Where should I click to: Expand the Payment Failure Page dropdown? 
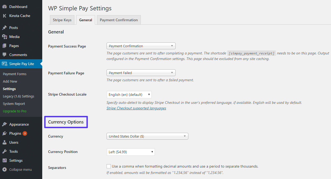pos(141,73)
